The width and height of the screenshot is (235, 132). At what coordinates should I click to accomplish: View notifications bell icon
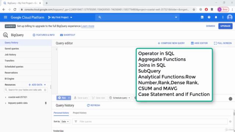click(216, 17)
